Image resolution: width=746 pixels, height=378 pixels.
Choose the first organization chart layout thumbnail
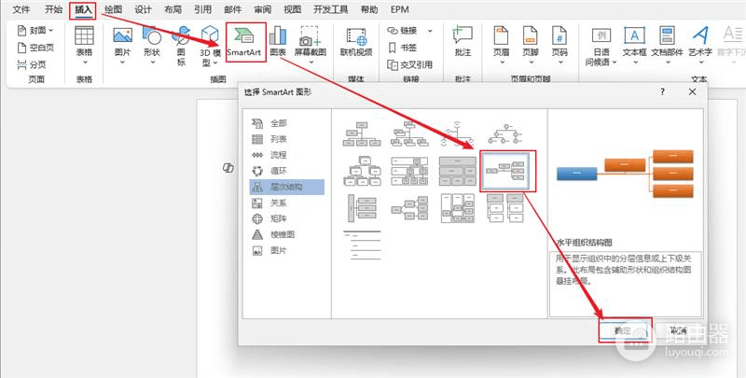point(362,133)
